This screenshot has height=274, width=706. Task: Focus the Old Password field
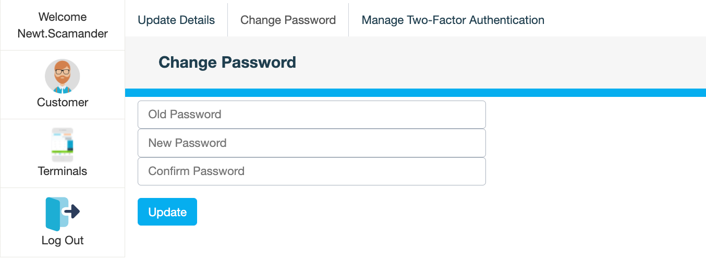[311, 115]
